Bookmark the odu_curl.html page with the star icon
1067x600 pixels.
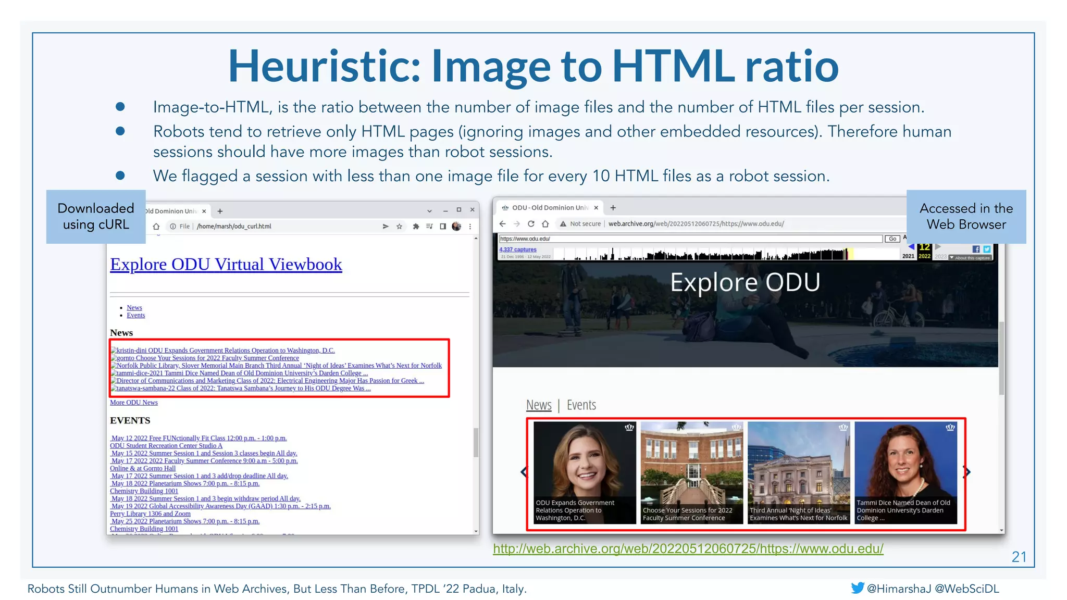pyautogui.click(x=400, y=227)
